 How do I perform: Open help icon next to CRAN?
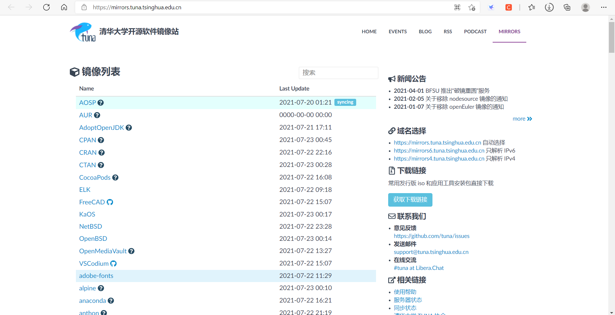[x=102, y=153]
